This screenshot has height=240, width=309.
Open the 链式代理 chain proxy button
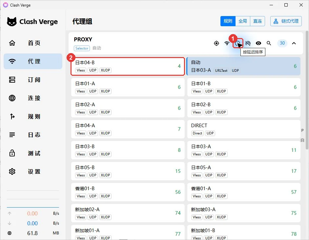coord(286,21)
